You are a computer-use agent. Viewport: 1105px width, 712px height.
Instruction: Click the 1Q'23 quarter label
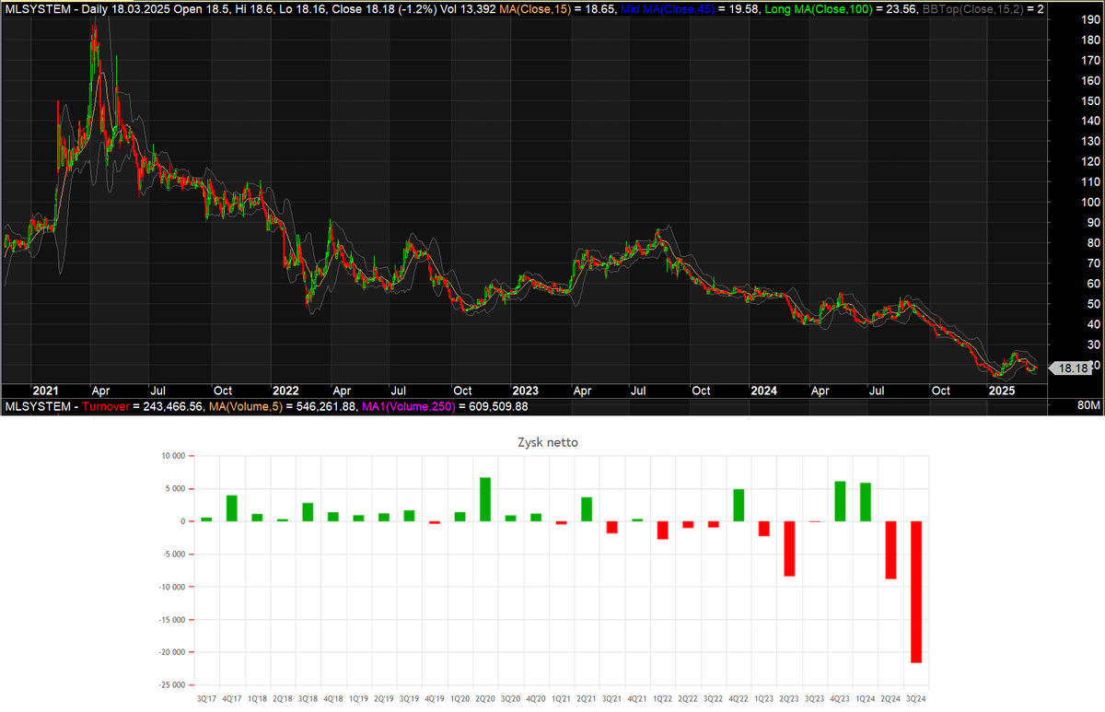763,700
